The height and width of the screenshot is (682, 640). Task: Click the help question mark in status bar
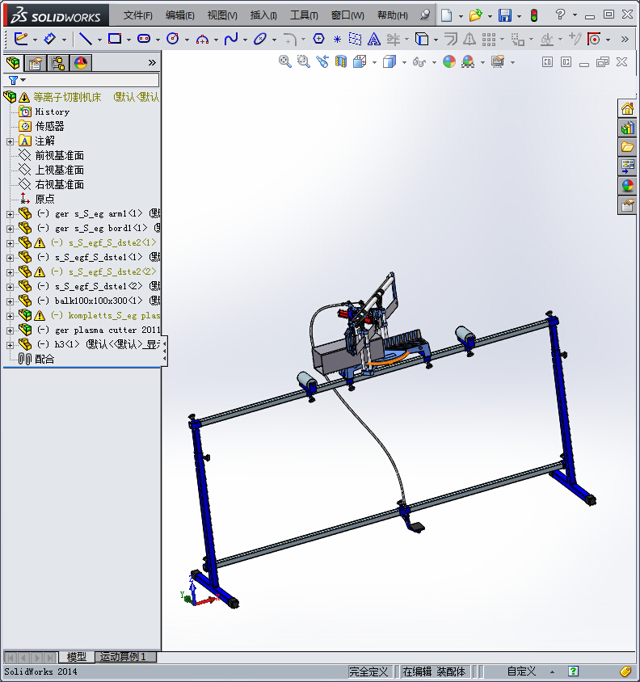pyautogui.click(x=573, y=671)
